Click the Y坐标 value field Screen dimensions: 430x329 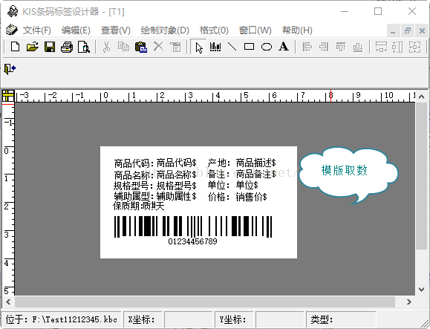click(280, 319)
